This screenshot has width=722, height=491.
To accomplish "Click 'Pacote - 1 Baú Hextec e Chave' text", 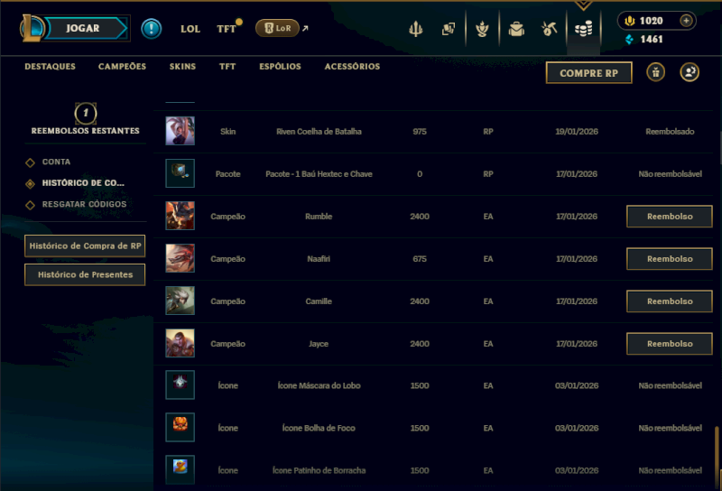I will click(x=319, y=174).
